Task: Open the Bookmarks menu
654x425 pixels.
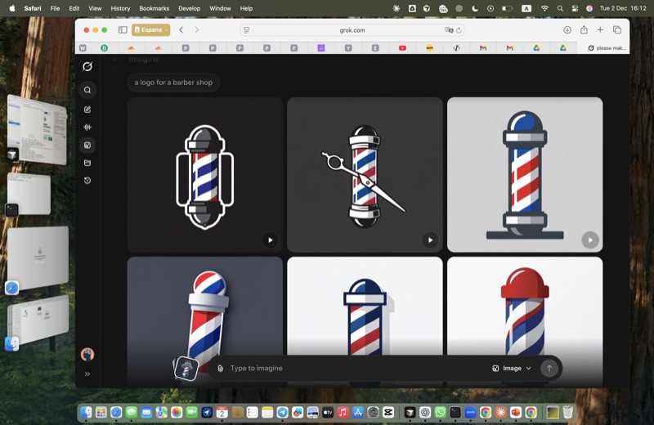Action: [x=154, y=8]
